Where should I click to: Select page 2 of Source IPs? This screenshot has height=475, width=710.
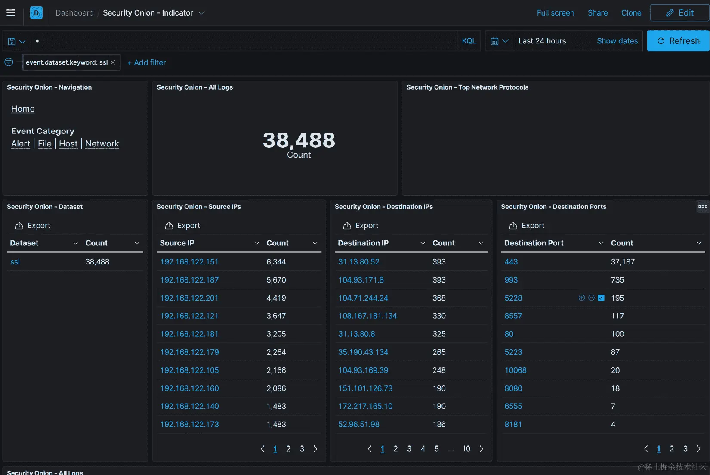click(x=288, y=449)
